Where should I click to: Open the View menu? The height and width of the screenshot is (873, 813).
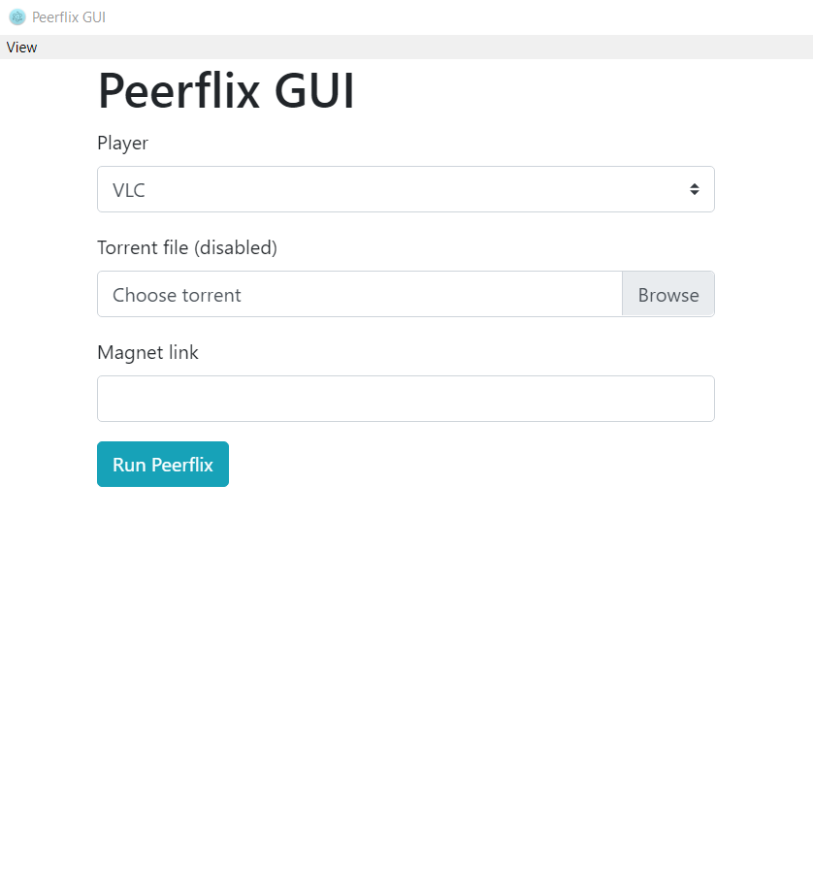[21, 48]
